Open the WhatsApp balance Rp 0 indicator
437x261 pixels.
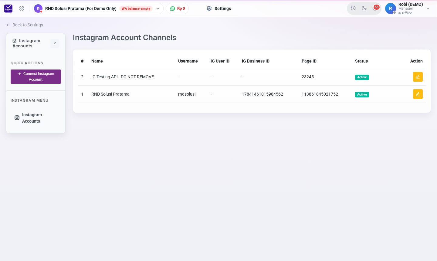[x=178, y=8]
